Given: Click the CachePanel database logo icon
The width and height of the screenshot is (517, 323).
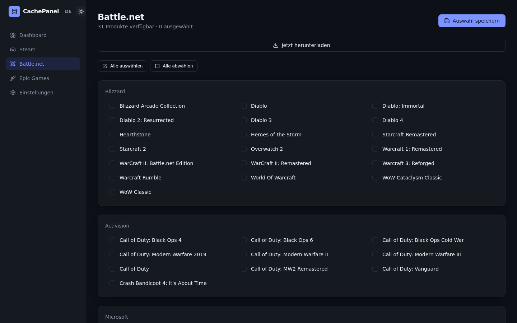Looking at the screenshot, I should pos(14,11).
